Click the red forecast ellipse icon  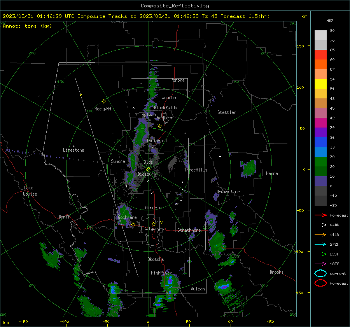point(320,283)
